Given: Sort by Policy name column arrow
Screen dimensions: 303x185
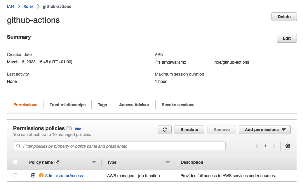Looking at the screenshot, I should (x=94, y=162).
